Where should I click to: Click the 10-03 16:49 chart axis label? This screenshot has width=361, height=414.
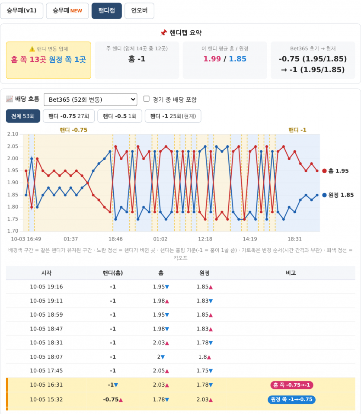tap(26, 239)
